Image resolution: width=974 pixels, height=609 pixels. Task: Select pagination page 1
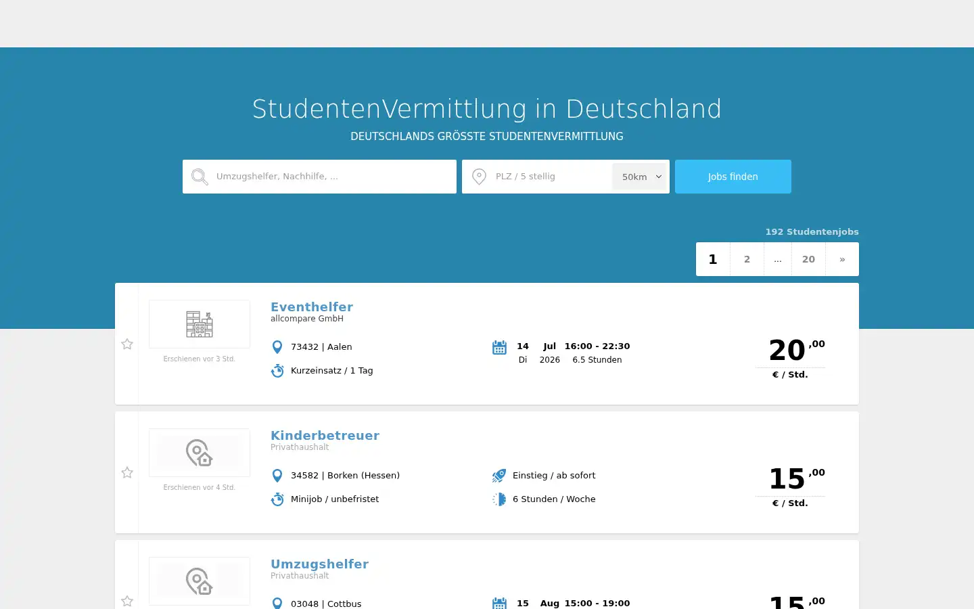[713, 259]
